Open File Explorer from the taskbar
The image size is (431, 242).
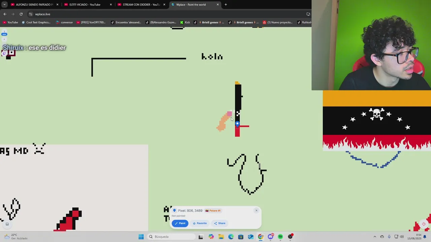[221, 237]
